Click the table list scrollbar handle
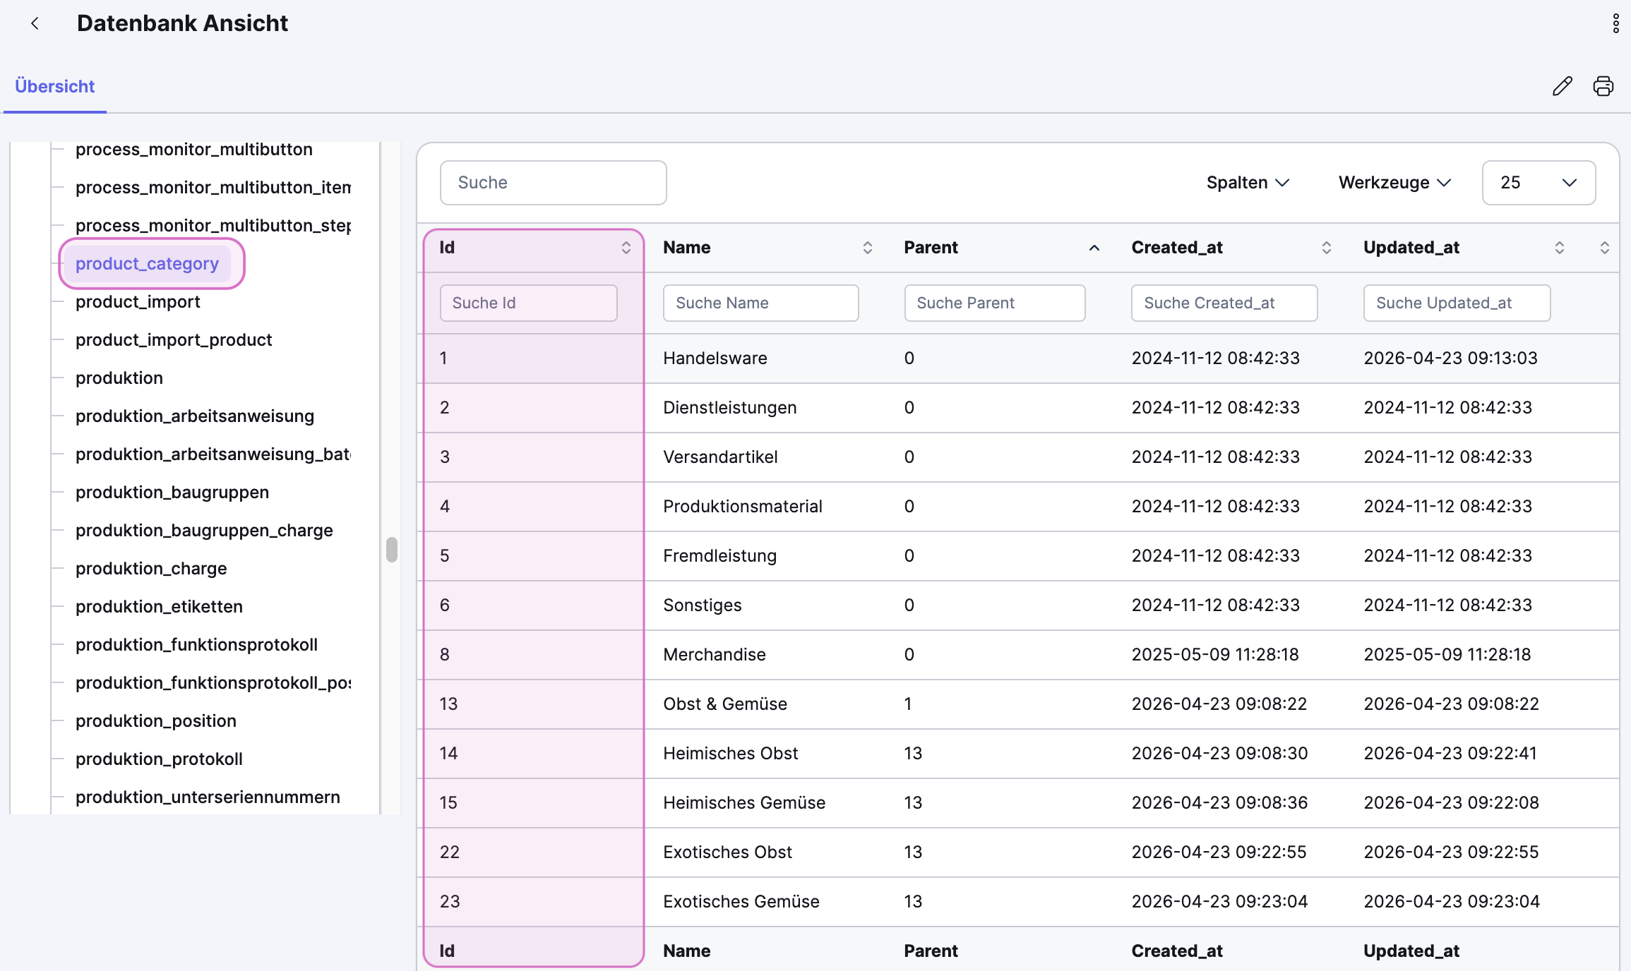This screenshot has height=971, width=1631. (x=392, y=550)
